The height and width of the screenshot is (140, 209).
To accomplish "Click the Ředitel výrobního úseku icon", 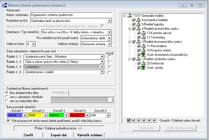I will click(138, 59).
